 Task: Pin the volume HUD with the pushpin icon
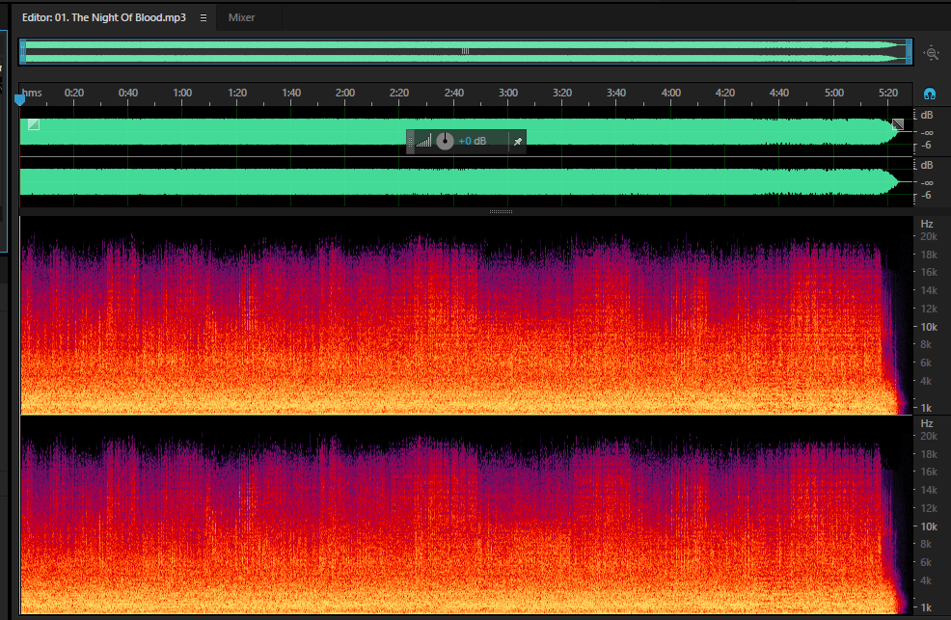click(x=517, y=141)
